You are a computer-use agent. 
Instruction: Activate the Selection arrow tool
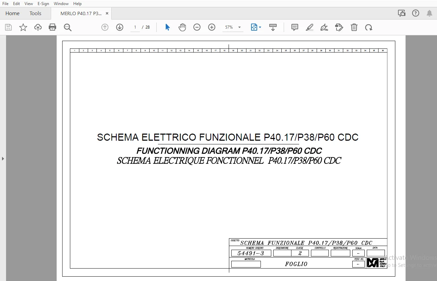[167, 27]
